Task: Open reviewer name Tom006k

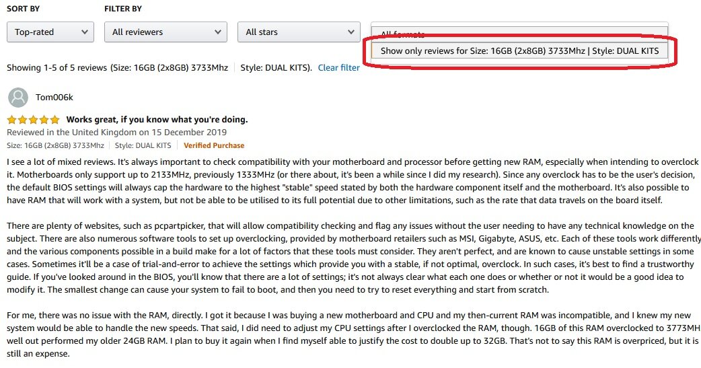Action: pos(54,98)
